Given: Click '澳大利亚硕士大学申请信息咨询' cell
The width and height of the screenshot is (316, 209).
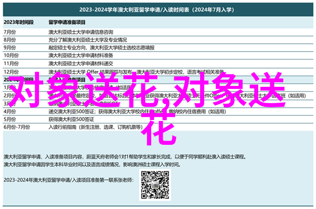Looking at the screenshot, I should point(81,32).
